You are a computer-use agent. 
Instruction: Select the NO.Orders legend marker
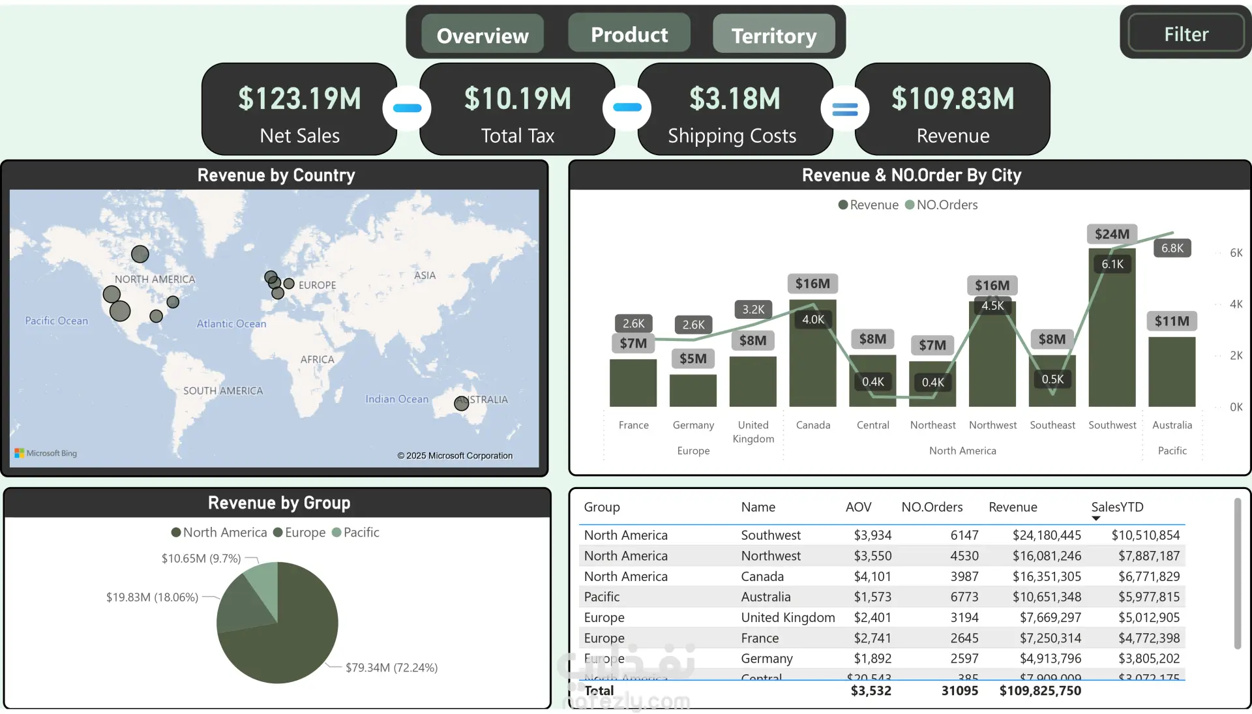coord(910,205)
